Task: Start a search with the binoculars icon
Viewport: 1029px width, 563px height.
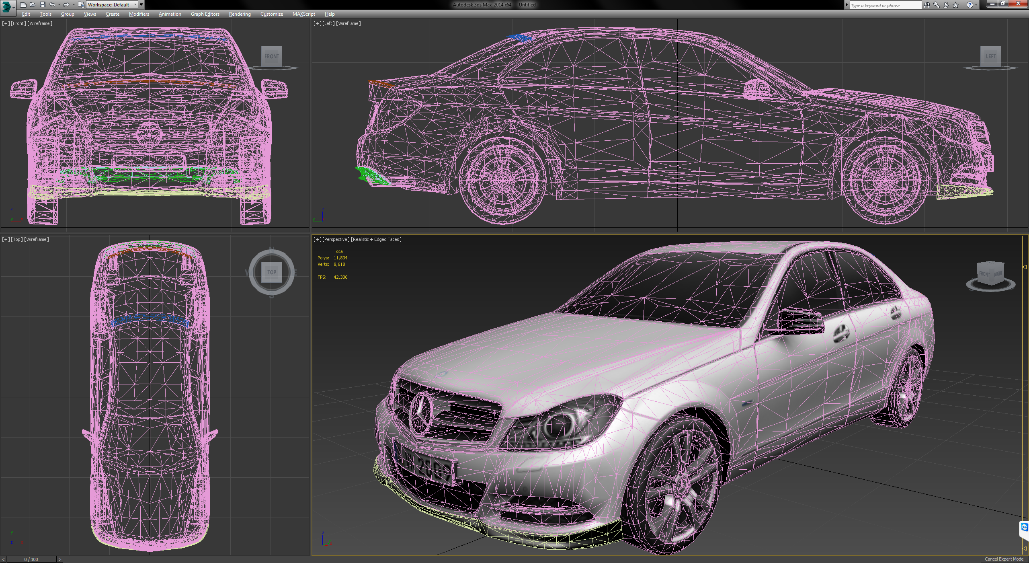Action: coord(927,5)
